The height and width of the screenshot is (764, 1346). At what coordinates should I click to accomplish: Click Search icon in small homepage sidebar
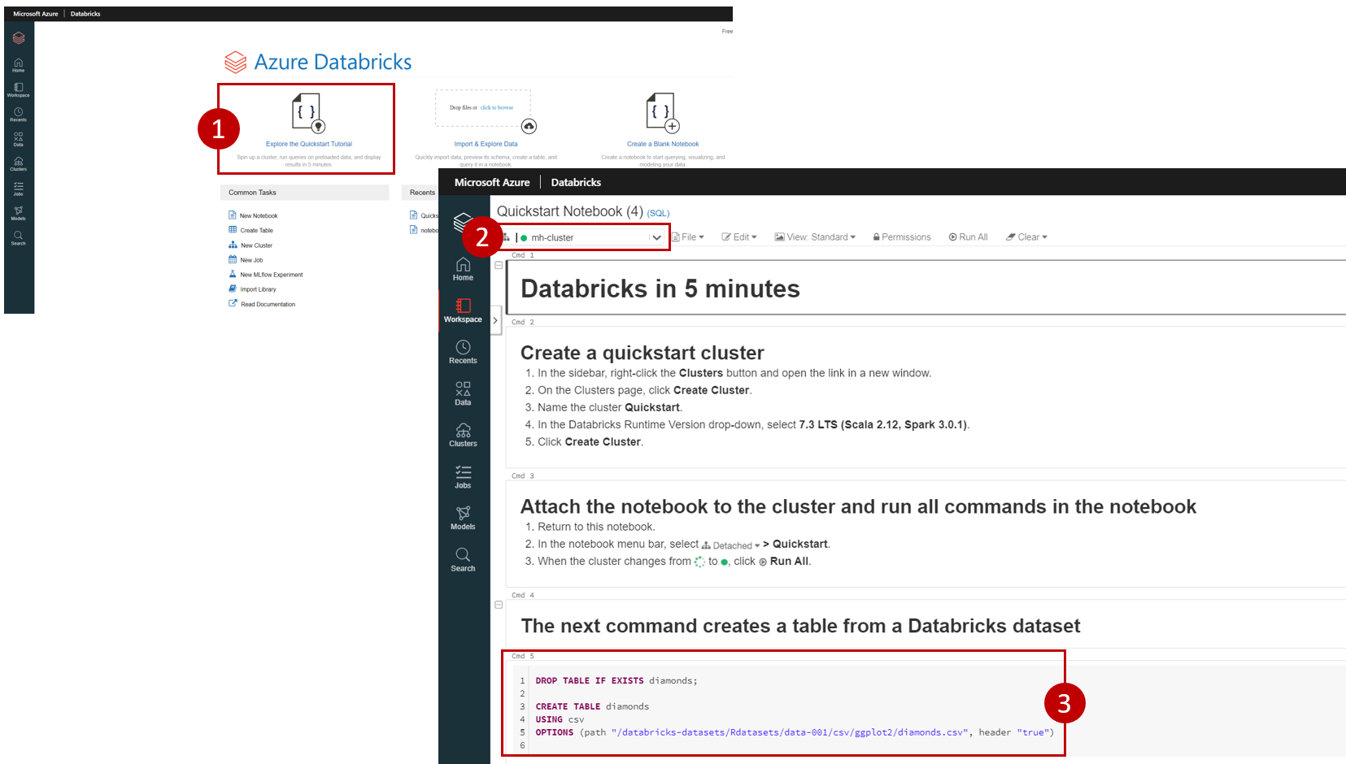(18, 237)
